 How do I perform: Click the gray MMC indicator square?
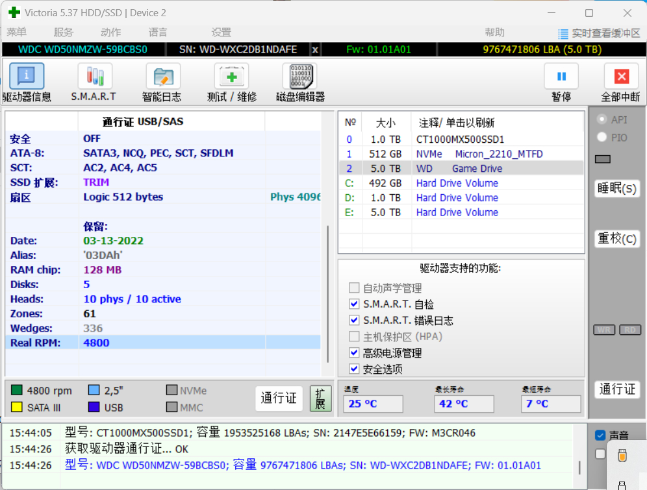[x=171, y=407]
